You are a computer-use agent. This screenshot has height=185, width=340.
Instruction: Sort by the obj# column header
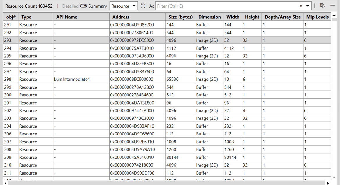[11, 17]
